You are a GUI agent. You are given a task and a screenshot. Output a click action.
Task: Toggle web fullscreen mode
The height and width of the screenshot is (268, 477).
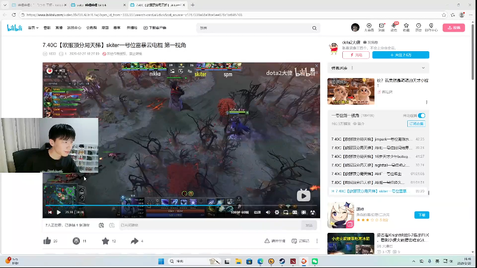[x=303, y=213]
